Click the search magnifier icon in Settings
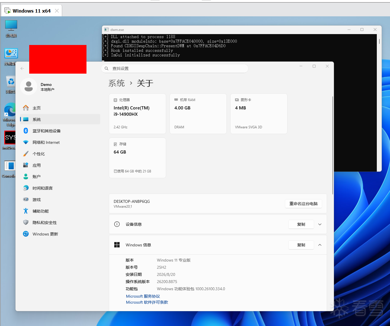Screen dimensions: 390x326 (x=107, y=68)
